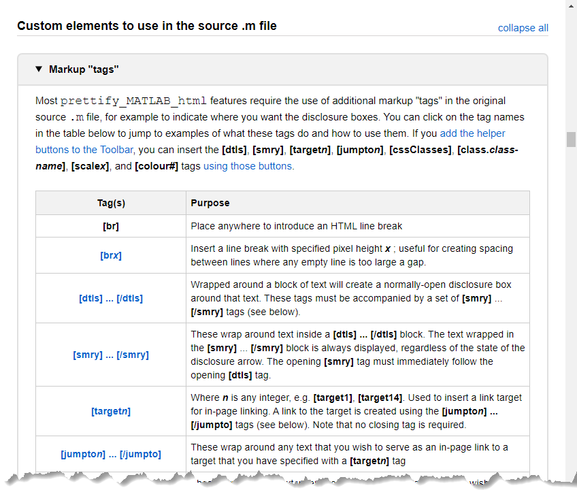Click the [dtls] disclosure box description cell

(357, 298)
